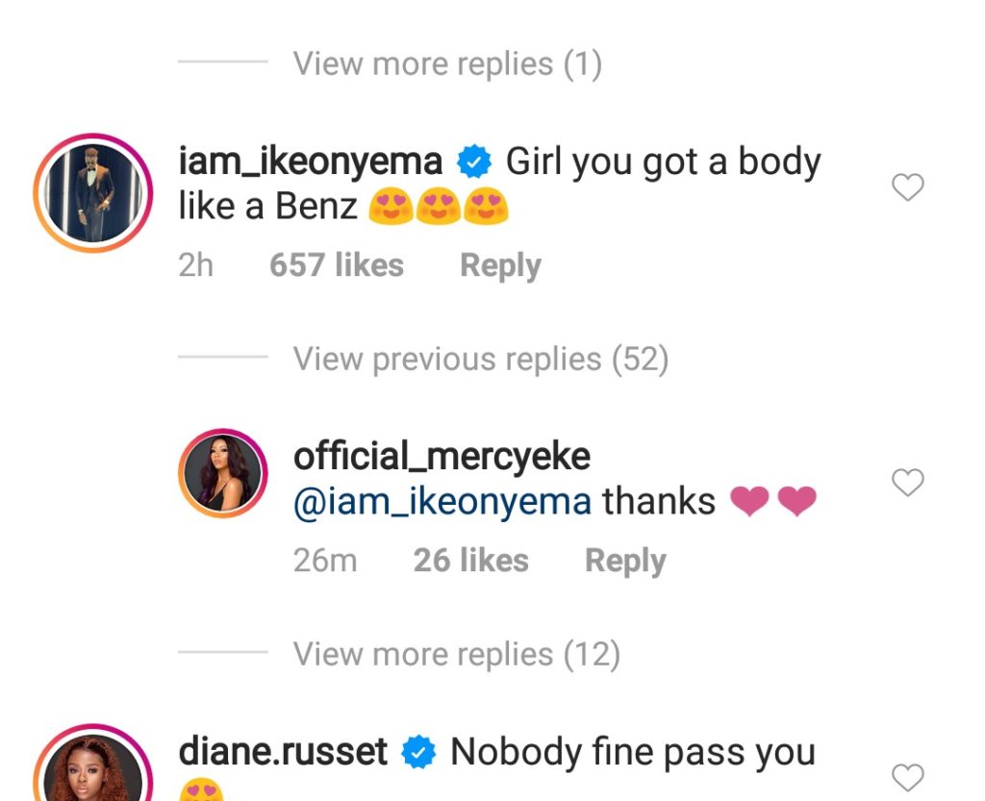The image size is (985, 801).
Task: Click verified badge beside iam_ikeonyema
Action: [x=473, y=163]
